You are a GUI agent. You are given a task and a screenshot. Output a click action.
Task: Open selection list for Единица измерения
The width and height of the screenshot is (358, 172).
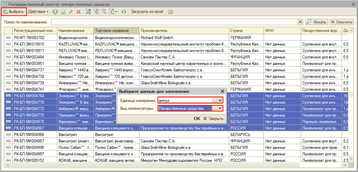(215, 100)
